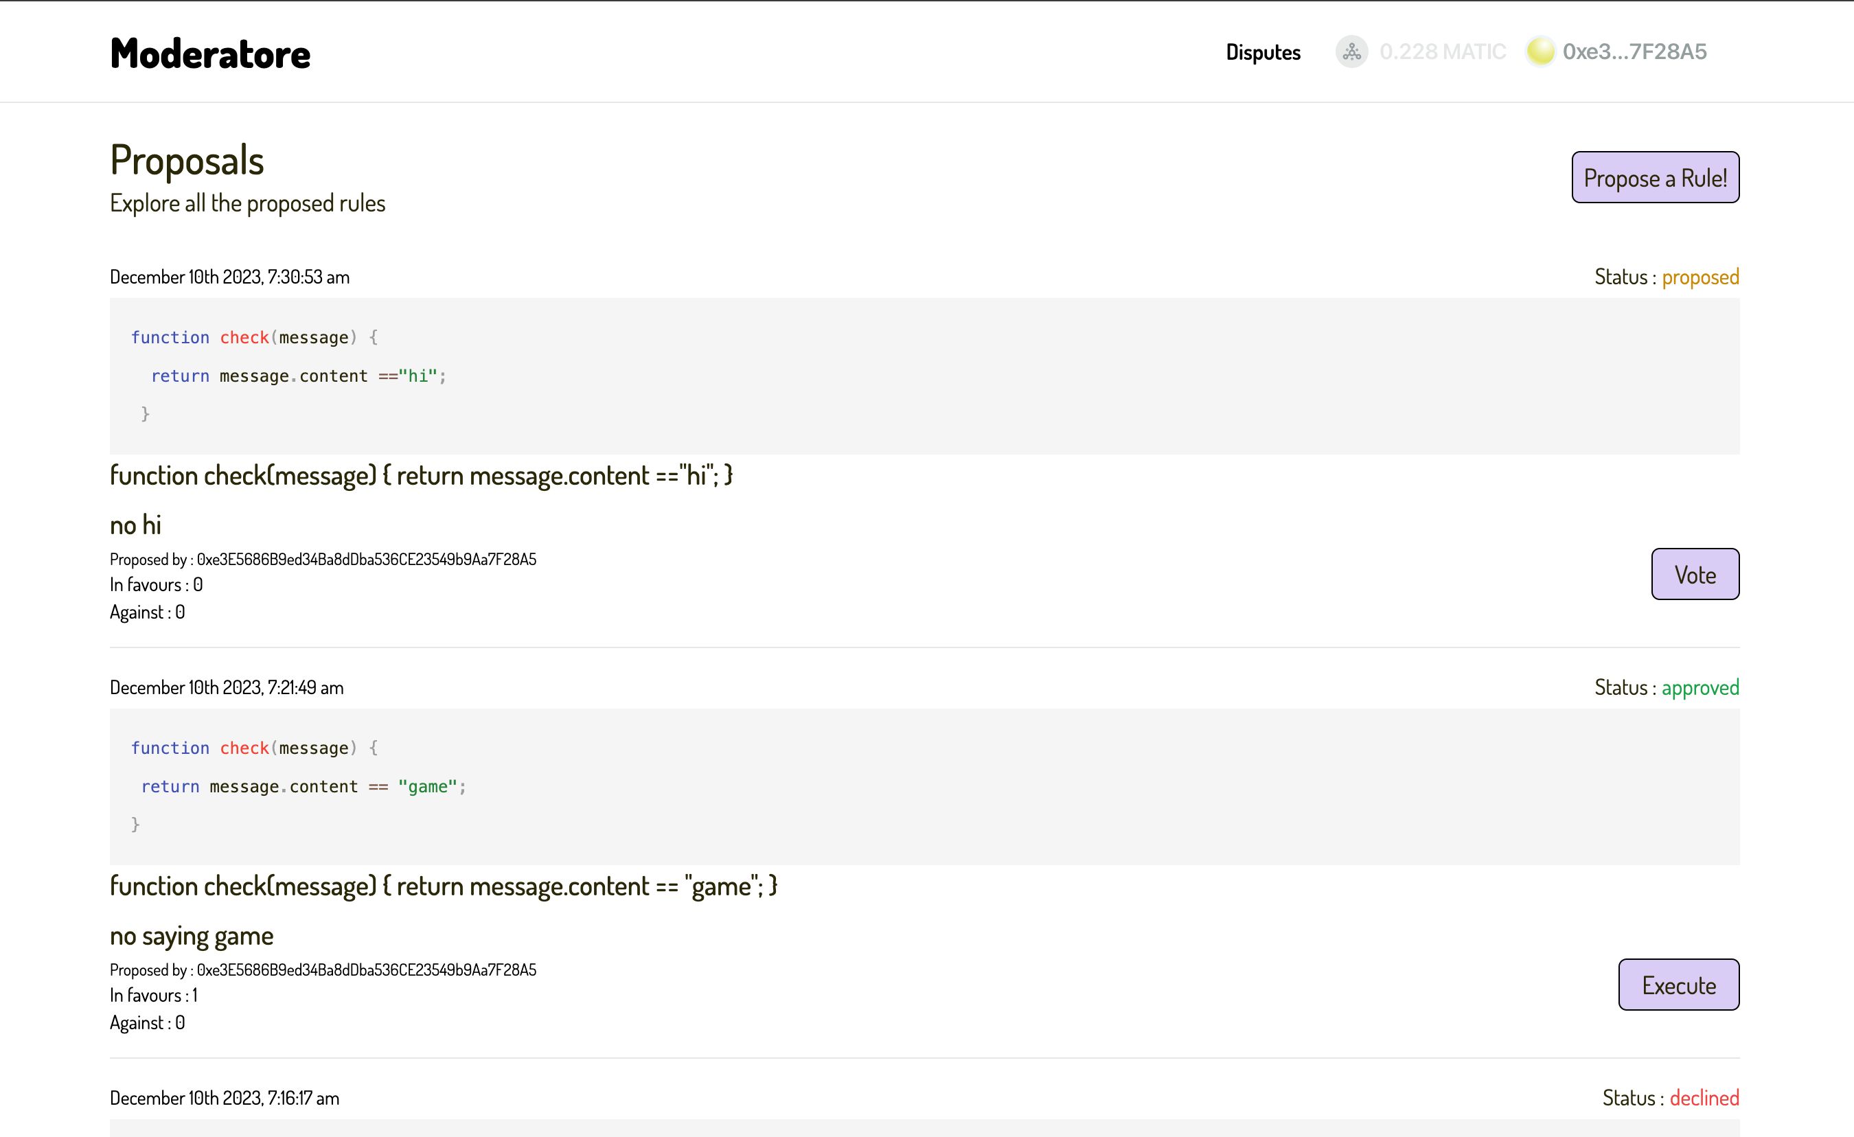The height and width of the screenshot is (1137, 1854).
Task: Click "In favours : 1" text
Action: [x=154, y=996]
